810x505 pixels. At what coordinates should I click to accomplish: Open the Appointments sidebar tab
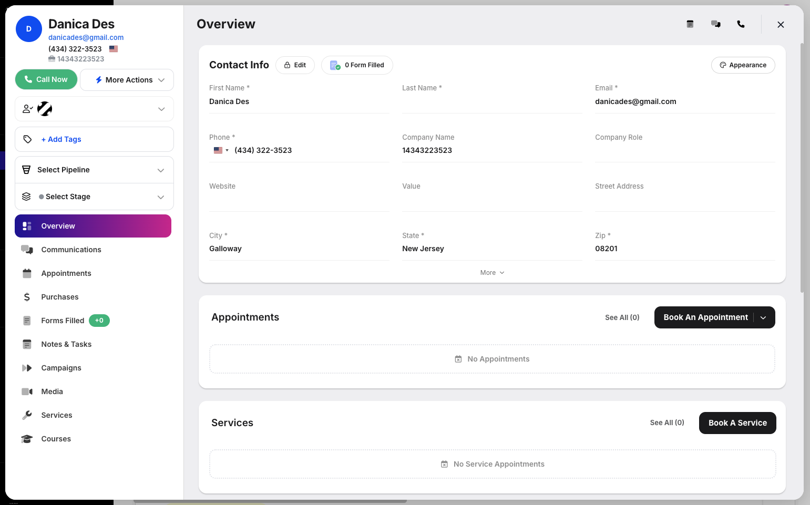coord(93,273)
